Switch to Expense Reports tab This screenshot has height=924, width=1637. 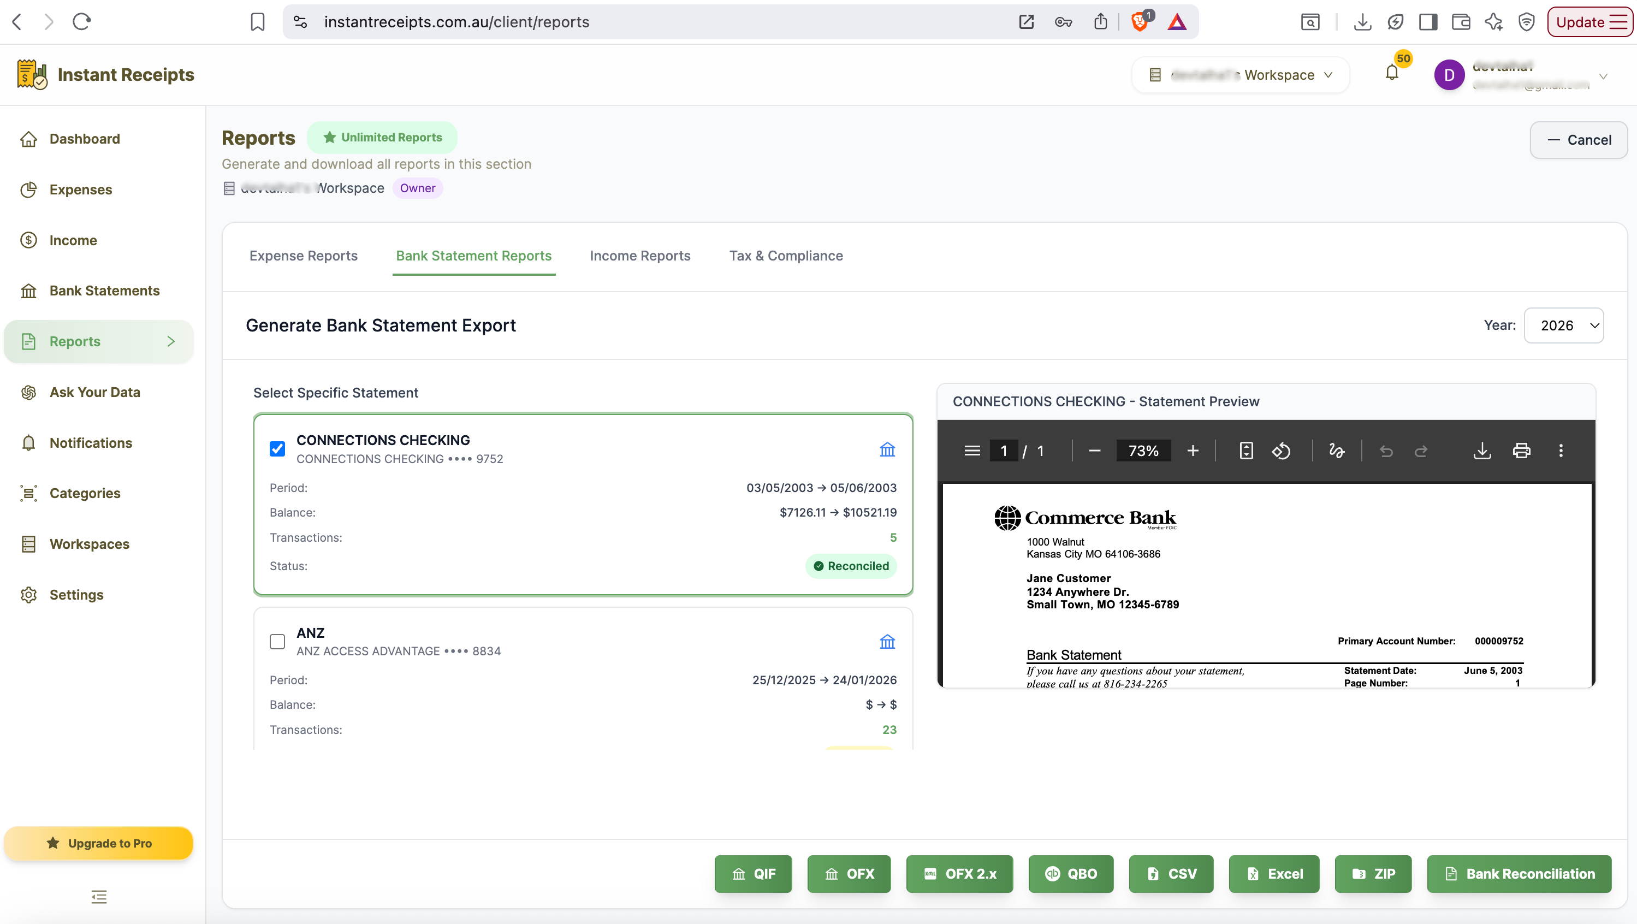coord(303,256)
